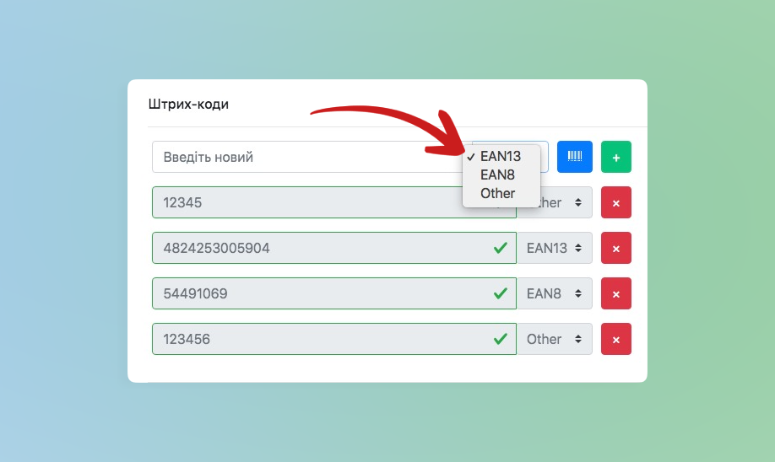775x462 pixels.
Task: Click the green checkmark in the 4824253005904 field
Action: pos(500,248)
